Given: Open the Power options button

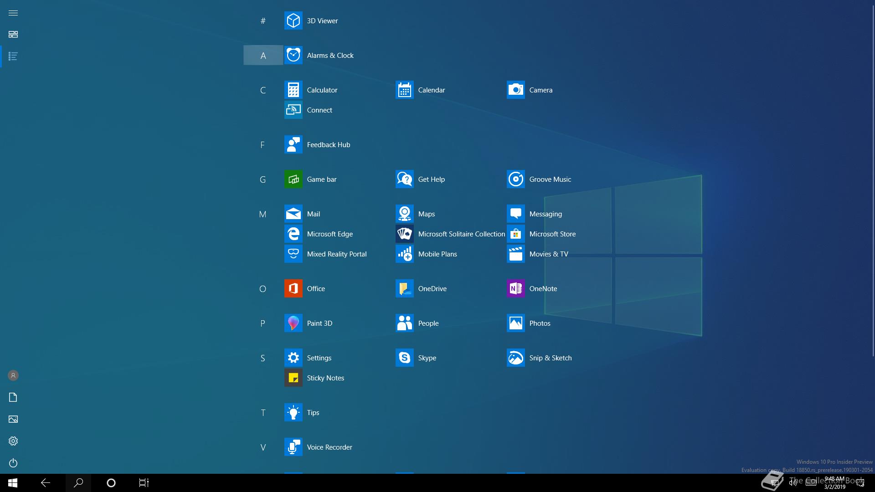Looking at the screenshot, I should coord(13,463).
